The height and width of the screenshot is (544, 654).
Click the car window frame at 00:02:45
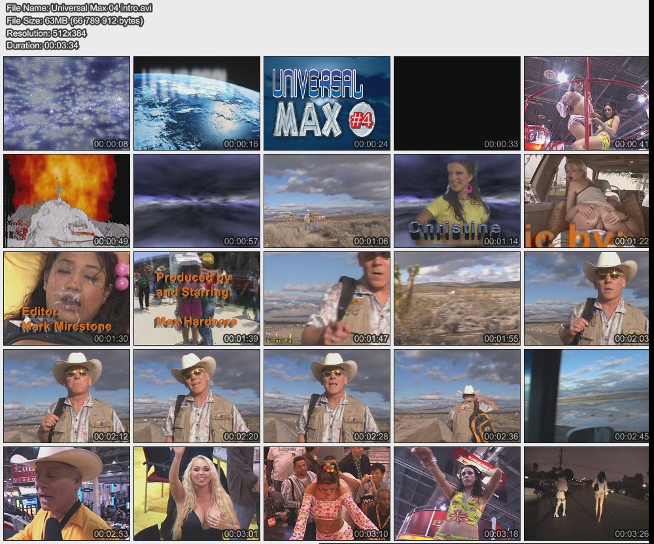tap(587, 396)
